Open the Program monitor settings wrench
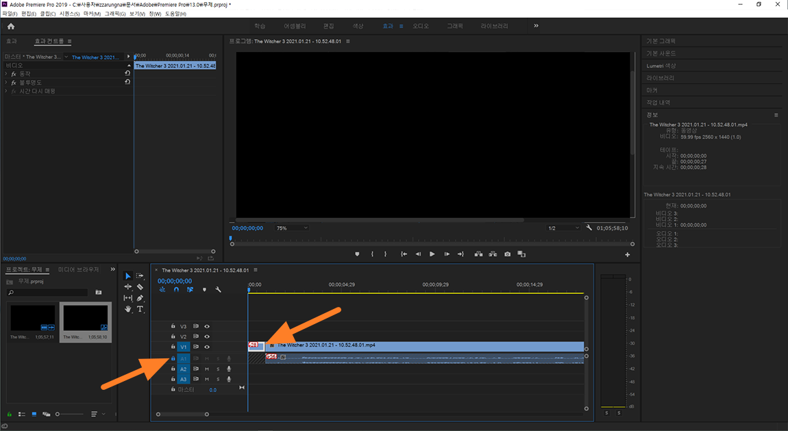This screenshot has width=788, height=431. [x=589, y=227]
